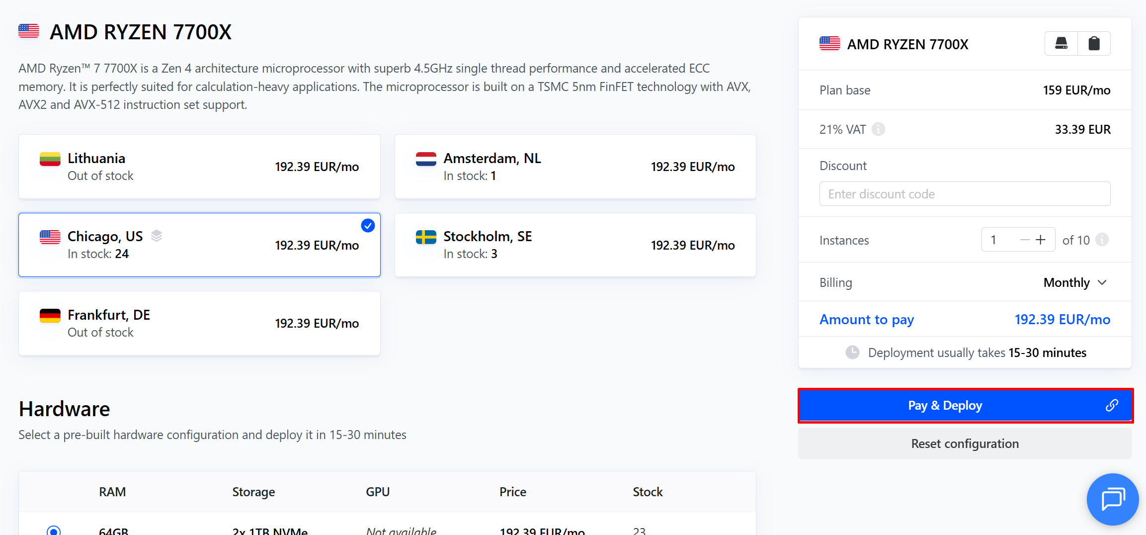Open the live chat bubble
Viewport: 1146px width, 535px height.
(1112, 499)
